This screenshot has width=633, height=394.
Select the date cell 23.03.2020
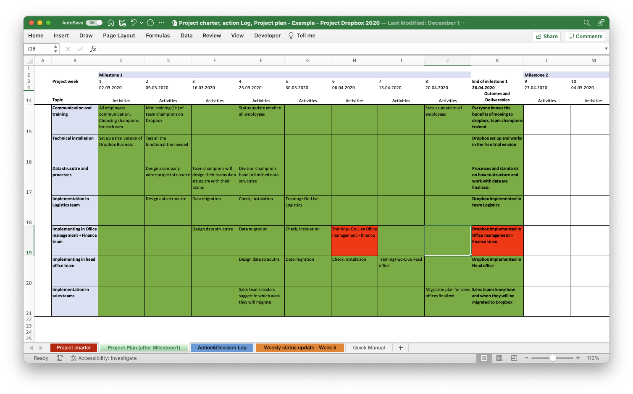(x=261, y=88)
